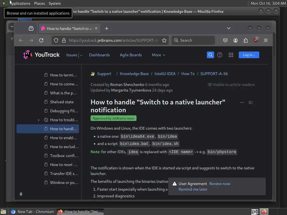
Task: Click the Firefox Search box
Action: 193,40
